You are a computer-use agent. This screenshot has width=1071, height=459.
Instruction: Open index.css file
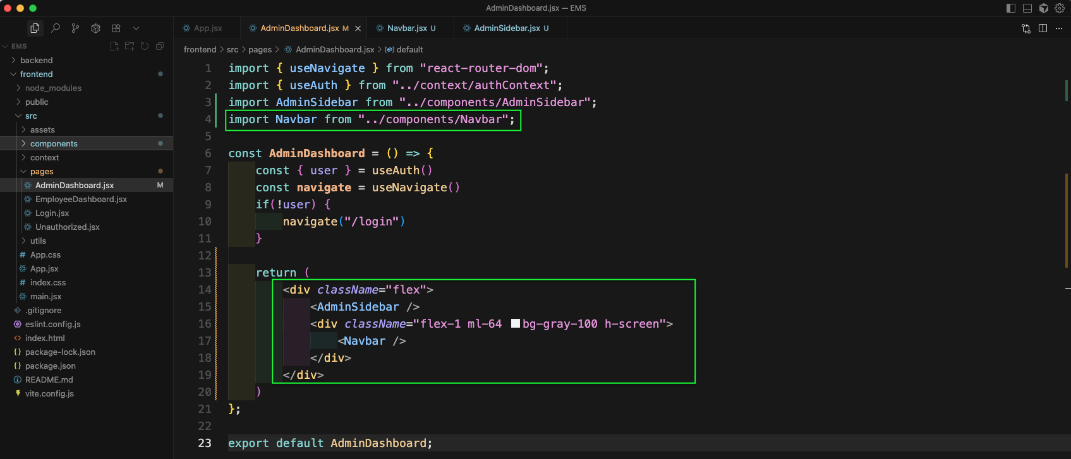[48, 282]
